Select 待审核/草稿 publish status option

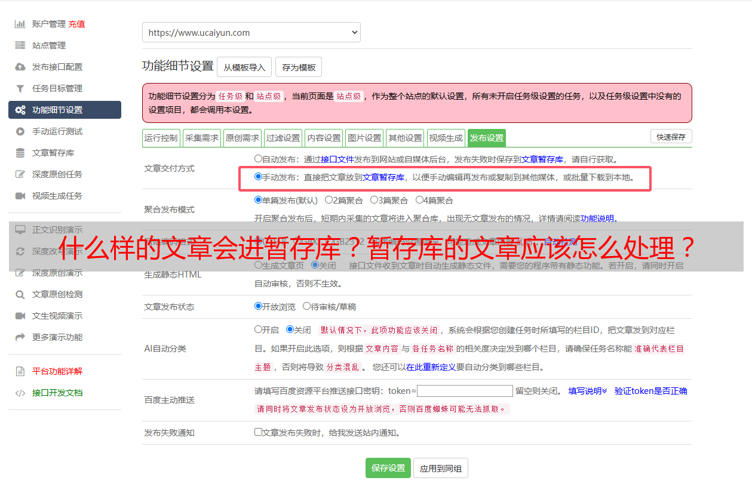click(306, 306)
